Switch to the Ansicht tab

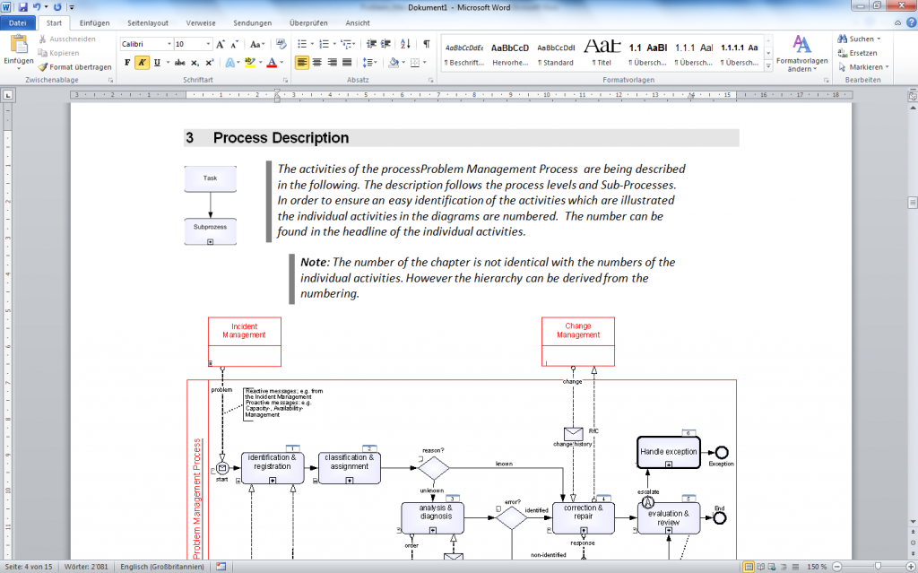(357, 22)
